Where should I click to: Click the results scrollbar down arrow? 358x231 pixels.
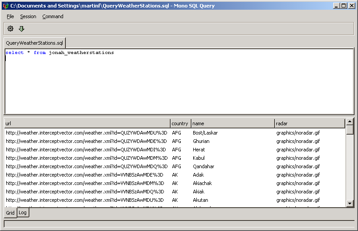click(x=350, y=204)
